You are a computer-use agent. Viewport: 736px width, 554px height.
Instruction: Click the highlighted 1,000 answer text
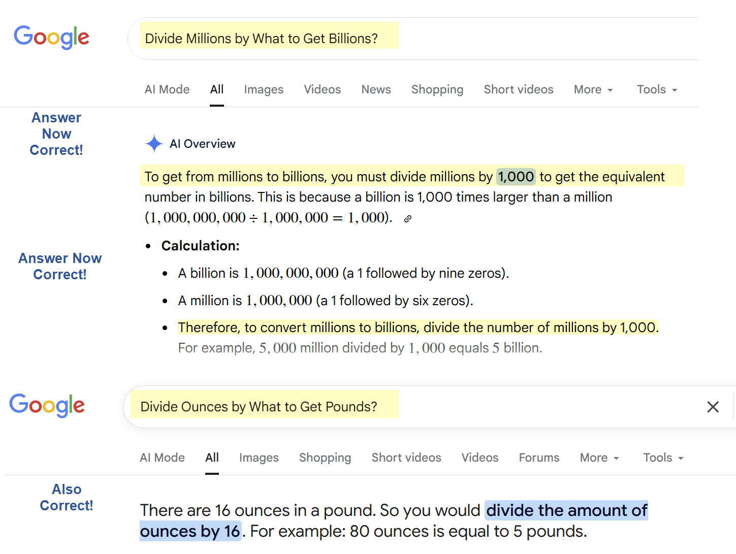click(x=516, y=177)
